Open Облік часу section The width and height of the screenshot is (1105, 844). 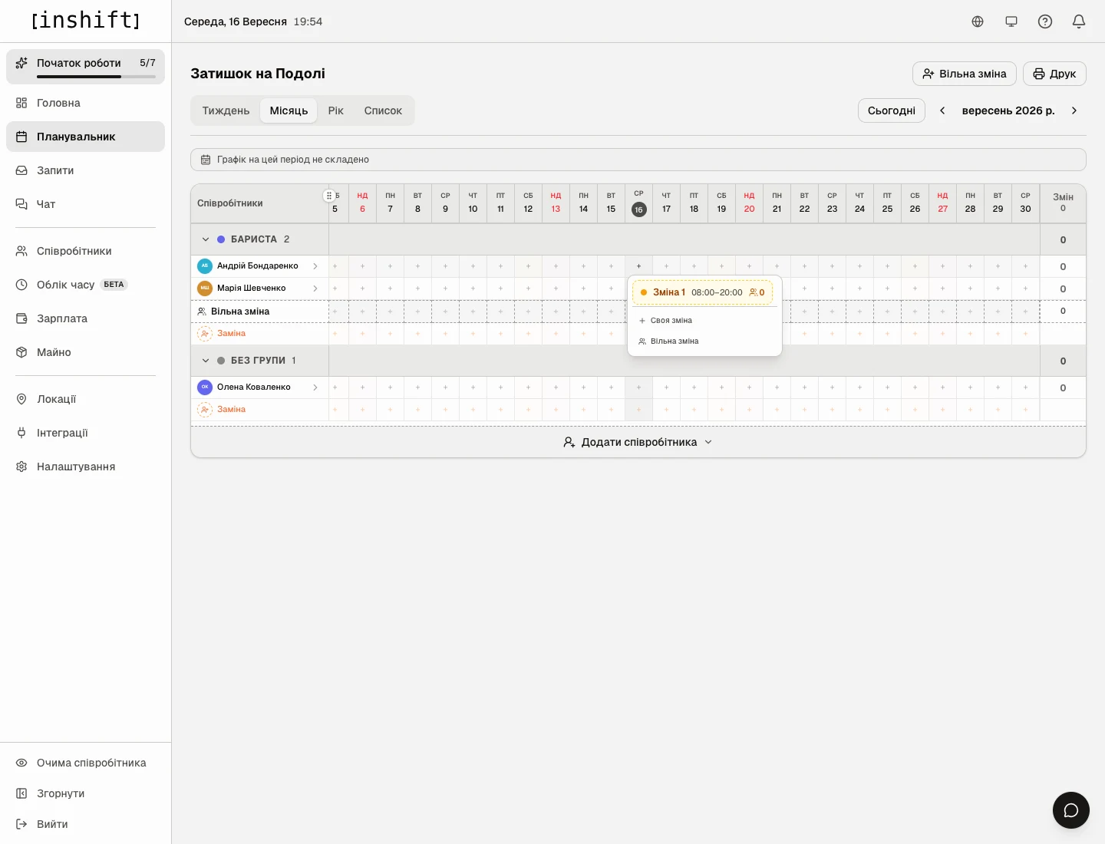point(85,285)
